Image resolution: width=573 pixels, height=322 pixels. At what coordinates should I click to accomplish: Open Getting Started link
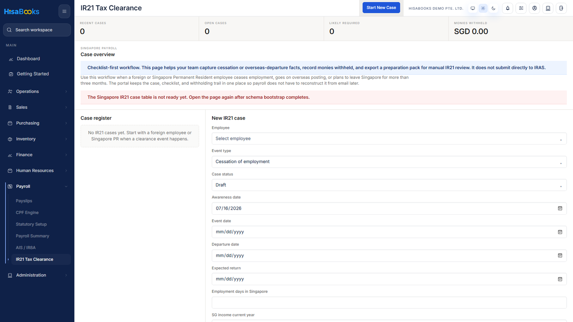[33, 74]
